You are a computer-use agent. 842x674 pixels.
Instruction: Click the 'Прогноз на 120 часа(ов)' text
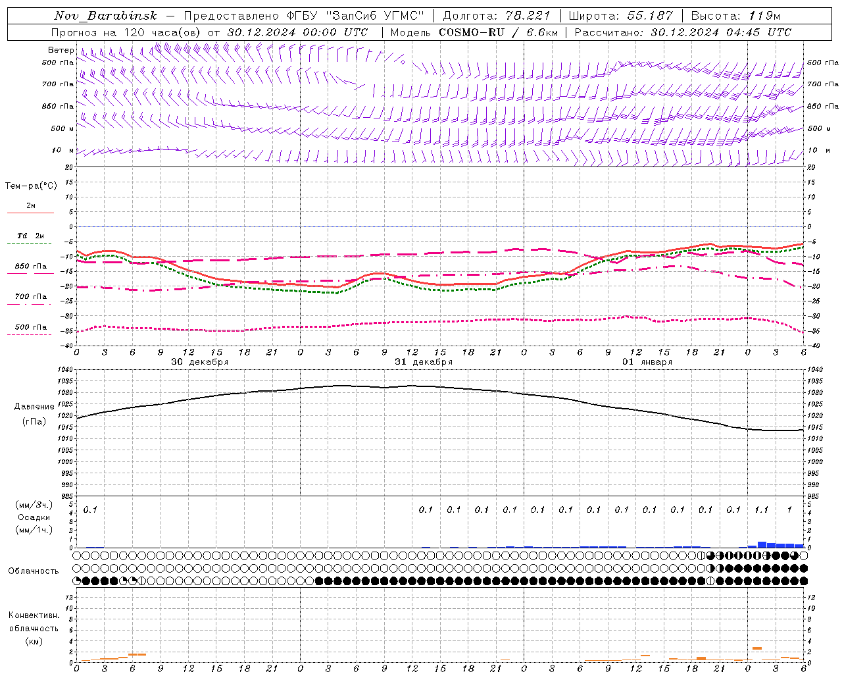(x=127, y=32)
